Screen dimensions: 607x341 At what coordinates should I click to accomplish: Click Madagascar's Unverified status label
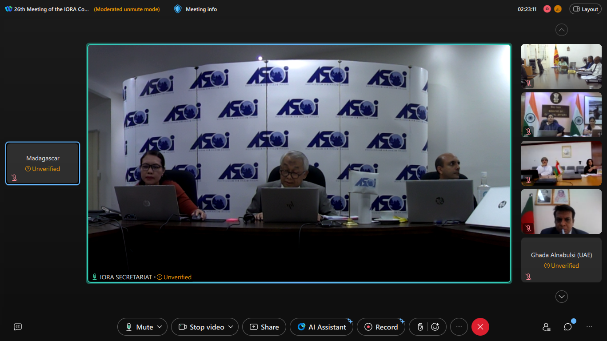[x=43, y=169]
